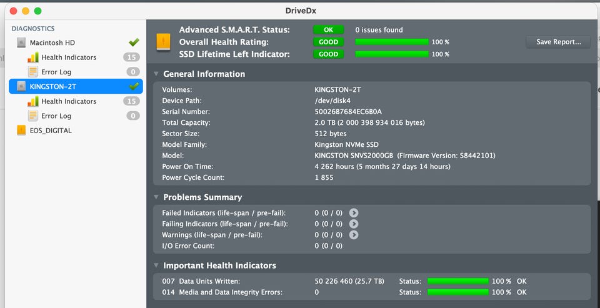Viewport: 600px width, 308px height.
Task: Click Health Indicators chart icon under Macintosh HD
Action: click(33, 57)
